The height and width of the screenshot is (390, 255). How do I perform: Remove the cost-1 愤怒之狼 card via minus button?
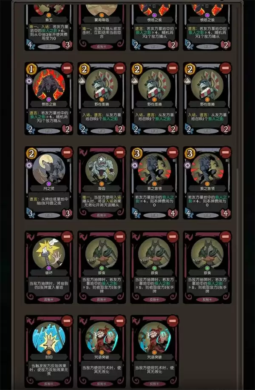67,68
